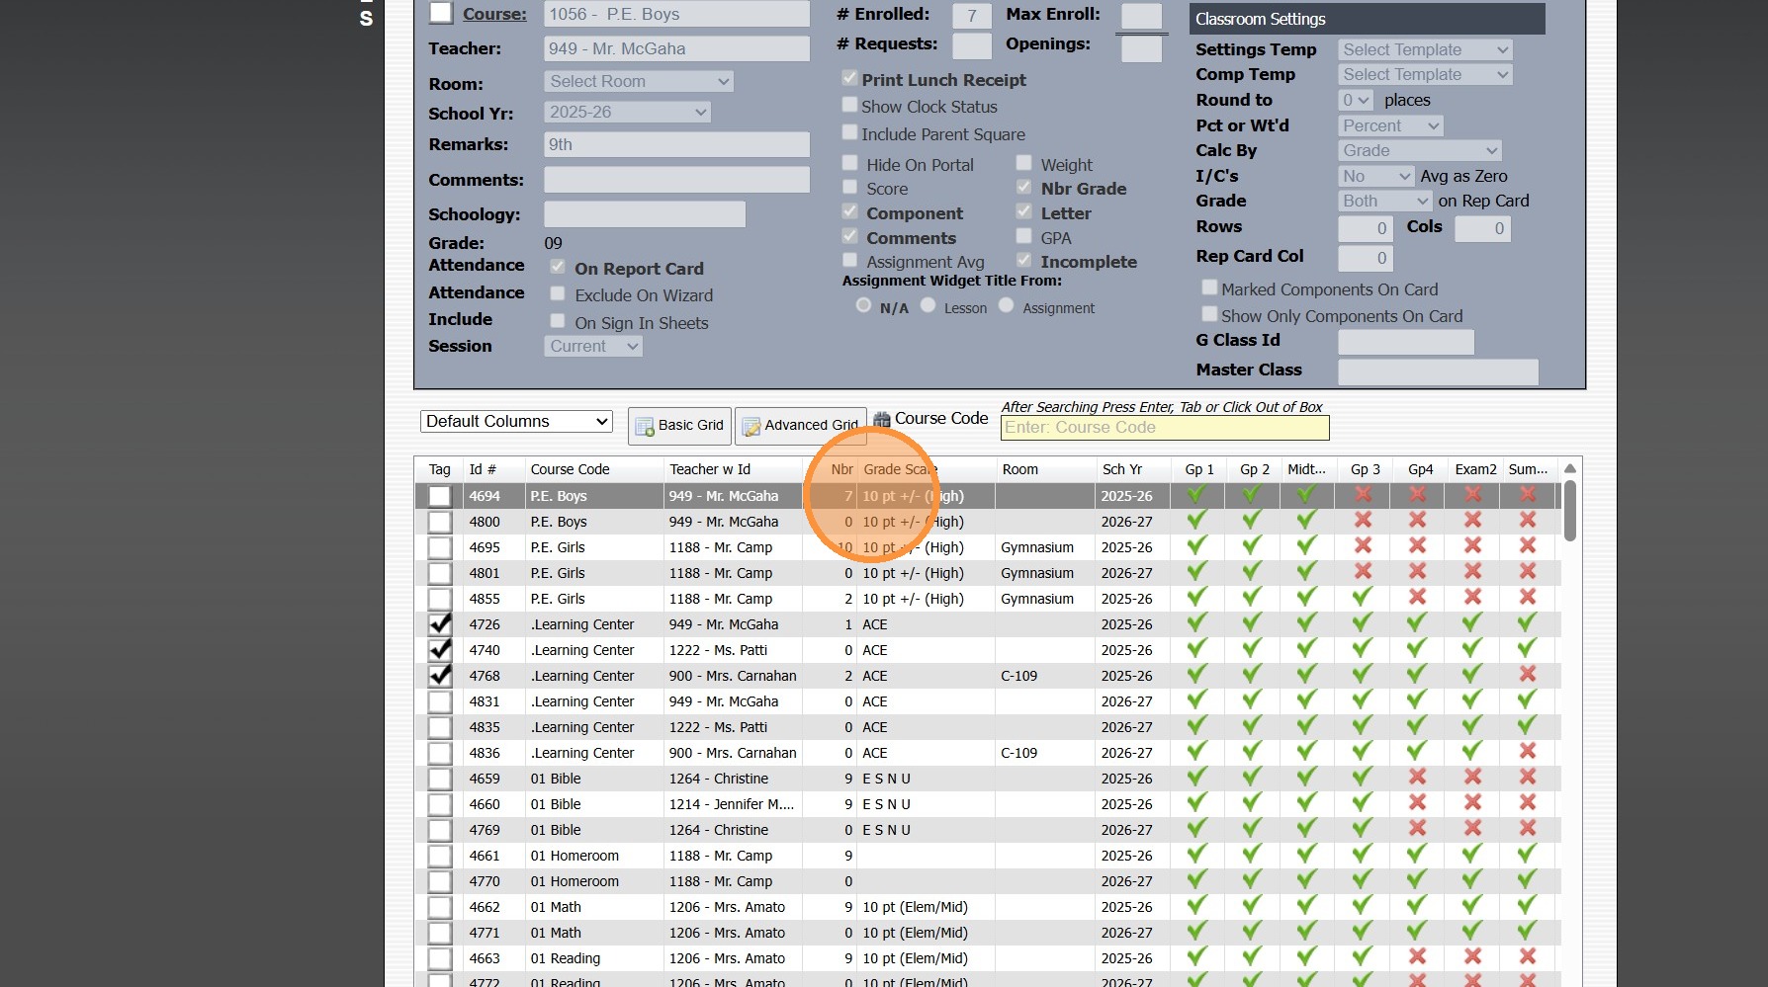The width and height of the screenshot is (1768, 987).
Task: Click the Summer red X in row 4768
Action: pos(1528,674)
